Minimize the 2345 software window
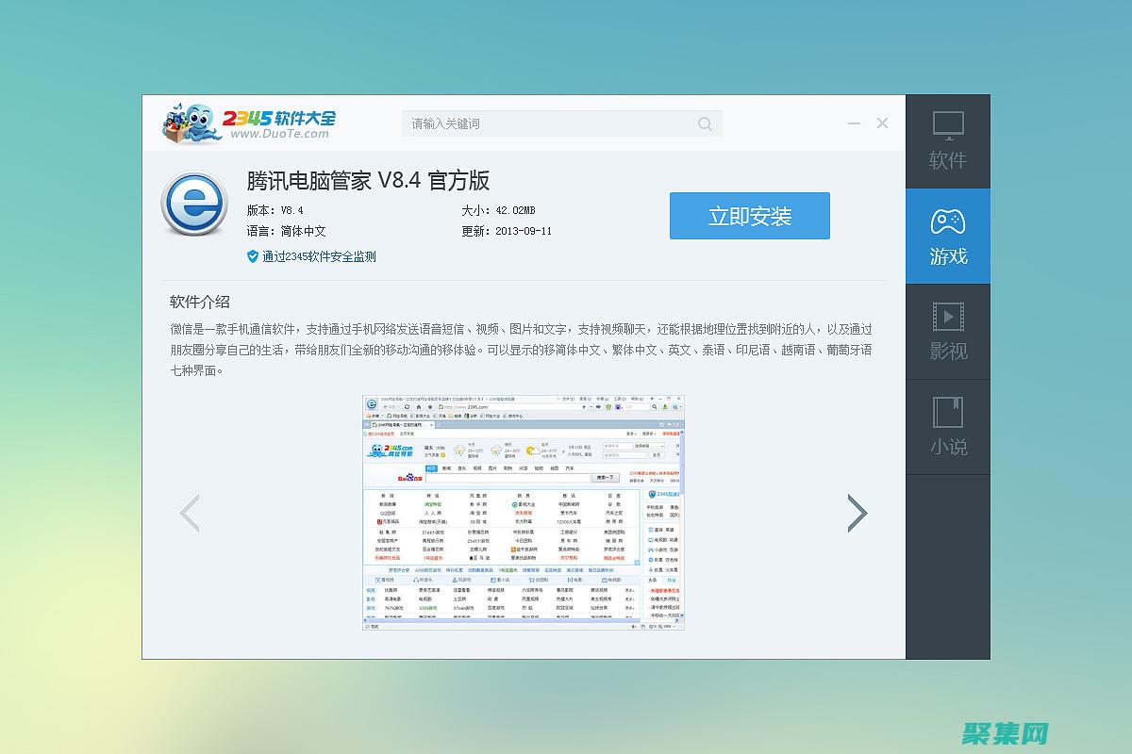The image size is (1132, 754). click(x=854, y=123)
